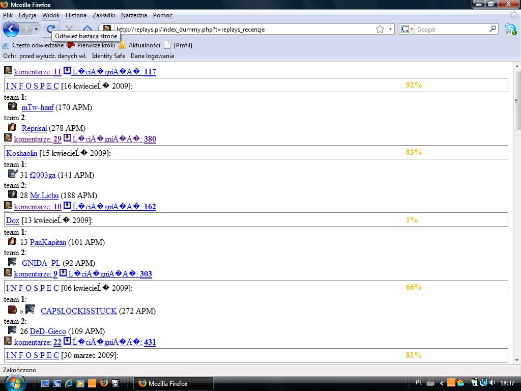Screen dimensions: 521x391
Task: Click the Reload page button
Action: click(x=51, y=29)
